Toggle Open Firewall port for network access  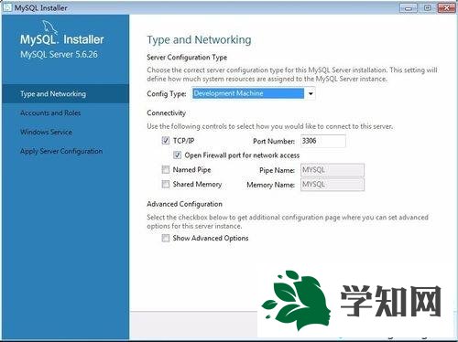(177, 155)
